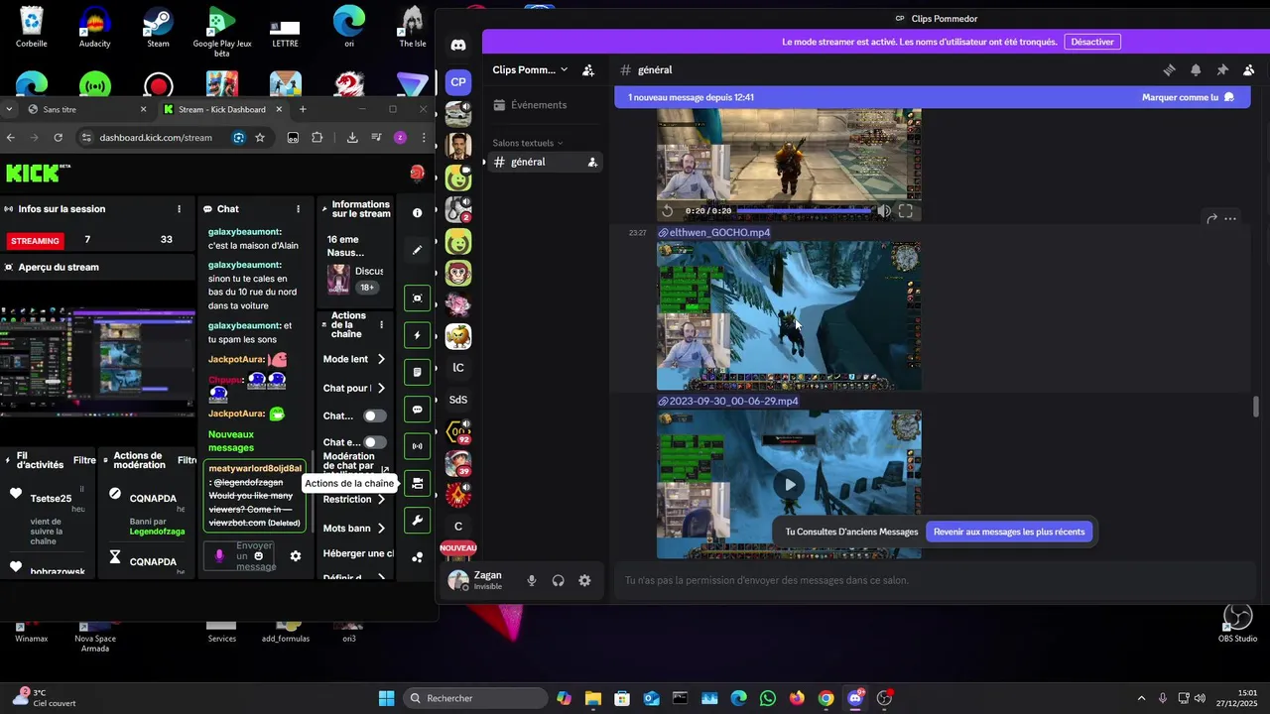Viewport: 1270px width, 714px height.
Task: Open Kick Chat panel options menu
Action: [x=299, y=209]
